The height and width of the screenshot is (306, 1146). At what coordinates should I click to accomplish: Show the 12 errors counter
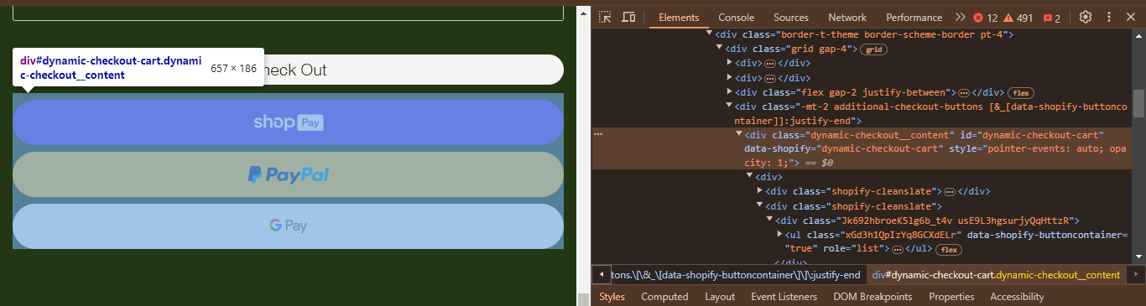pos(986,18)
